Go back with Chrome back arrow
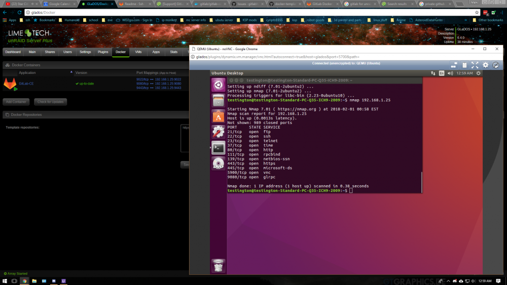The image size is (507, 285). 5,12
